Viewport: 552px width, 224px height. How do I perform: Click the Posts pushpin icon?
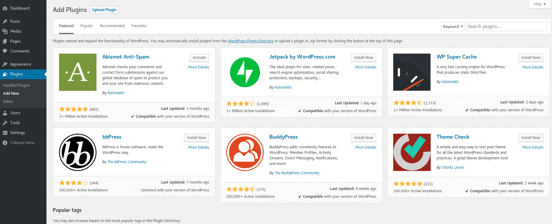(5, 21)
